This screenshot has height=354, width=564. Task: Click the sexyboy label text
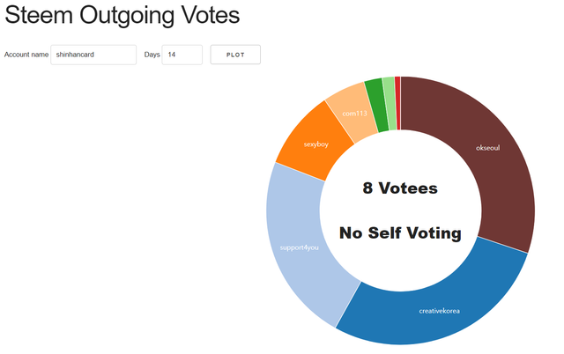click(x=315, y=144)
